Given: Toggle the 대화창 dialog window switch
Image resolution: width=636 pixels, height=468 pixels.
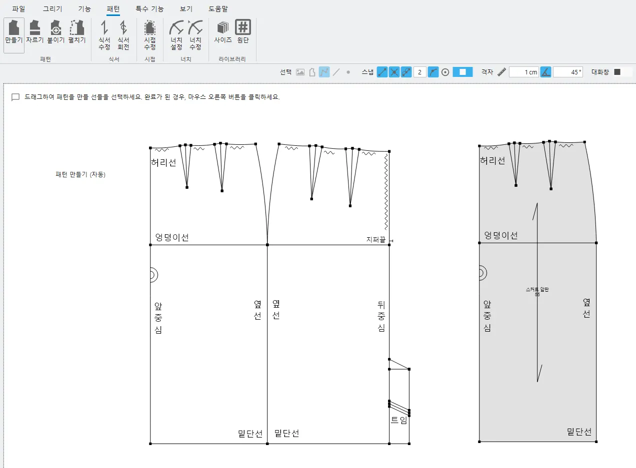Looking at the screenshot, I should click(x=622, y=72).
